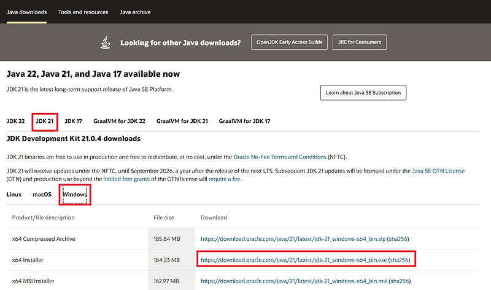Select GraalVM for JDK 17 tab
The height and width of the screenshot is (290, 491).
(244, 121)
